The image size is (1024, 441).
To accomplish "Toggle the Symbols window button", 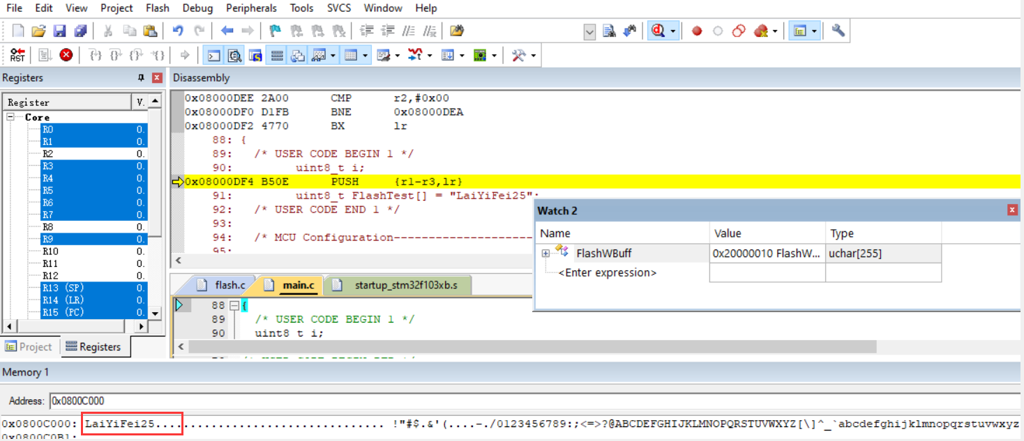I will pyautogui.click(x=255, y=55).
